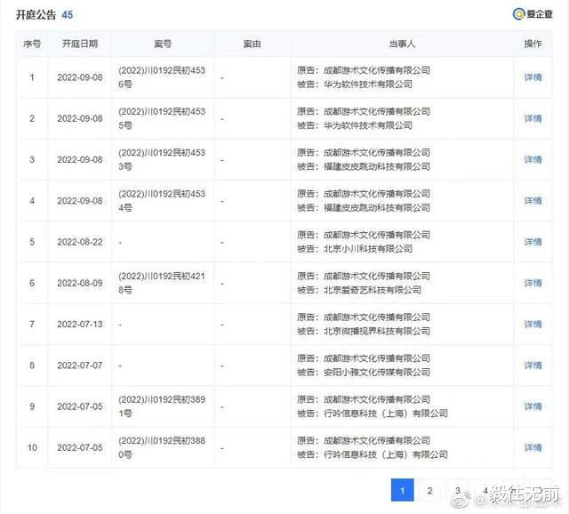Go to page 3 of results
Viewport: 569px width, 514px height.
tap(458, 490)
